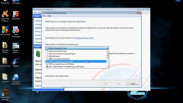Open the File menu of BoostSpeed window
This screenshot has height=103, width=183.
(35, 12)
